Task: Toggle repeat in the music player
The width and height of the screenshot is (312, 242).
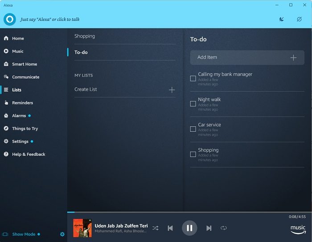Action: click(224, 228)
